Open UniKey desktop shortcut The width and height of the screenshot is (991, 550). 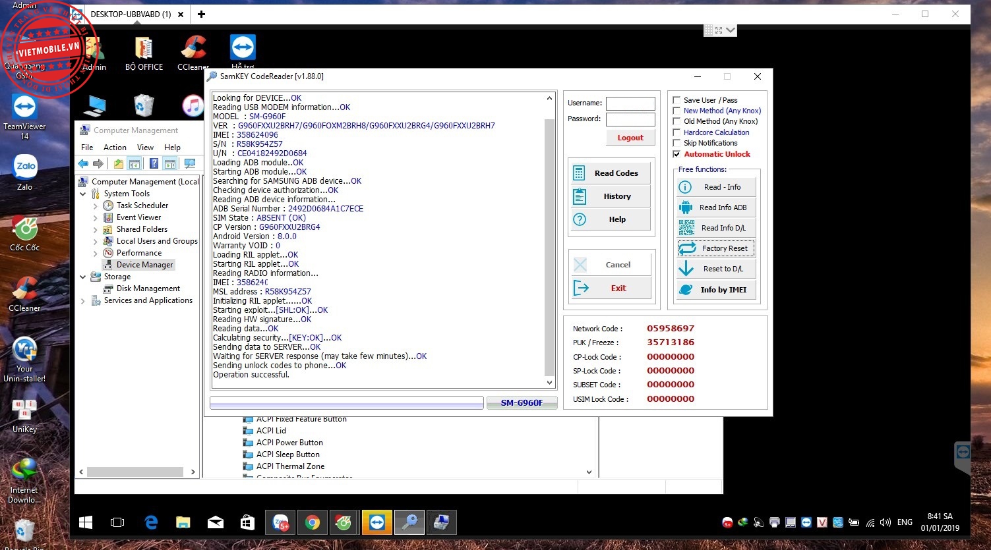click(24, 415)
